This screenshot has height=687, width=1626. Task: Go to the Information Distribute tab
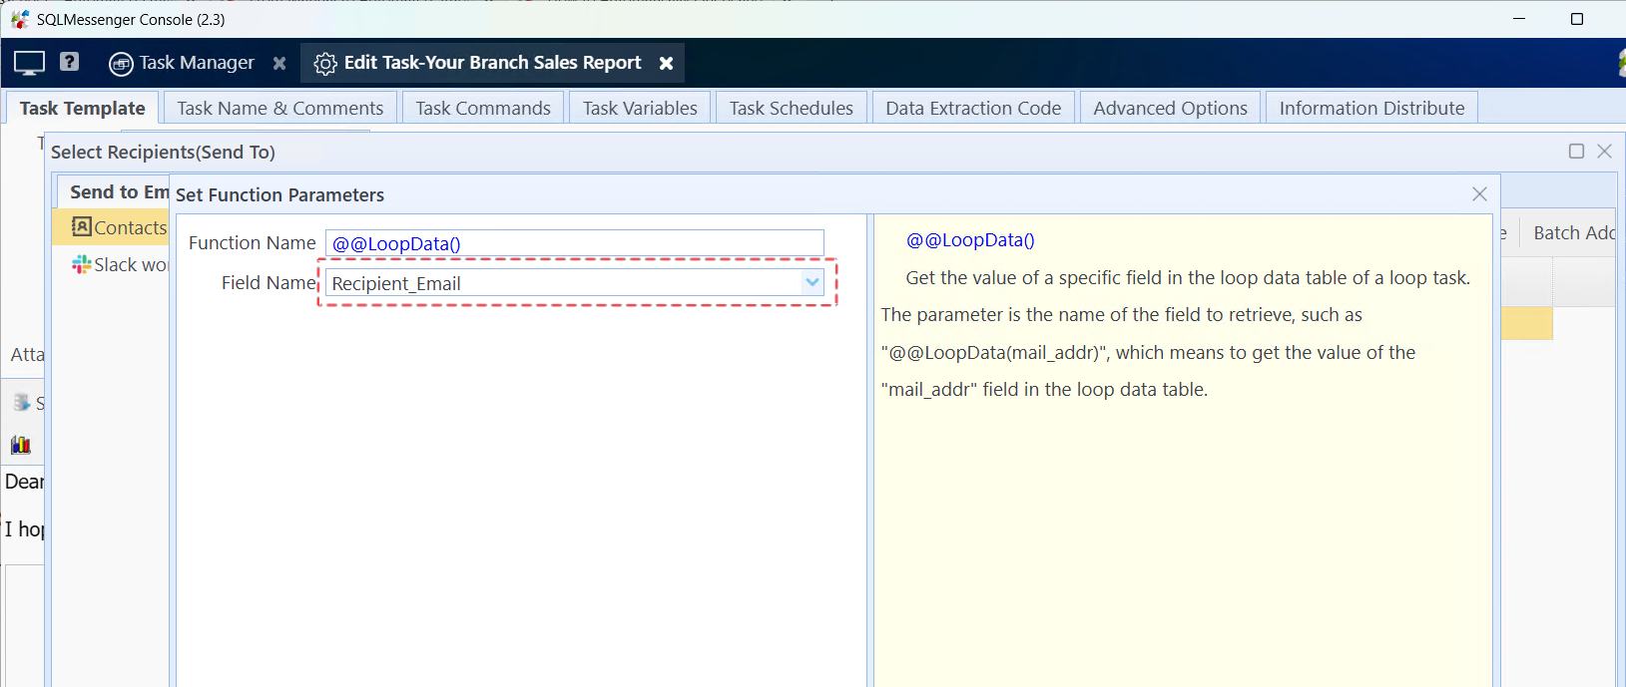pos(1371,108)
